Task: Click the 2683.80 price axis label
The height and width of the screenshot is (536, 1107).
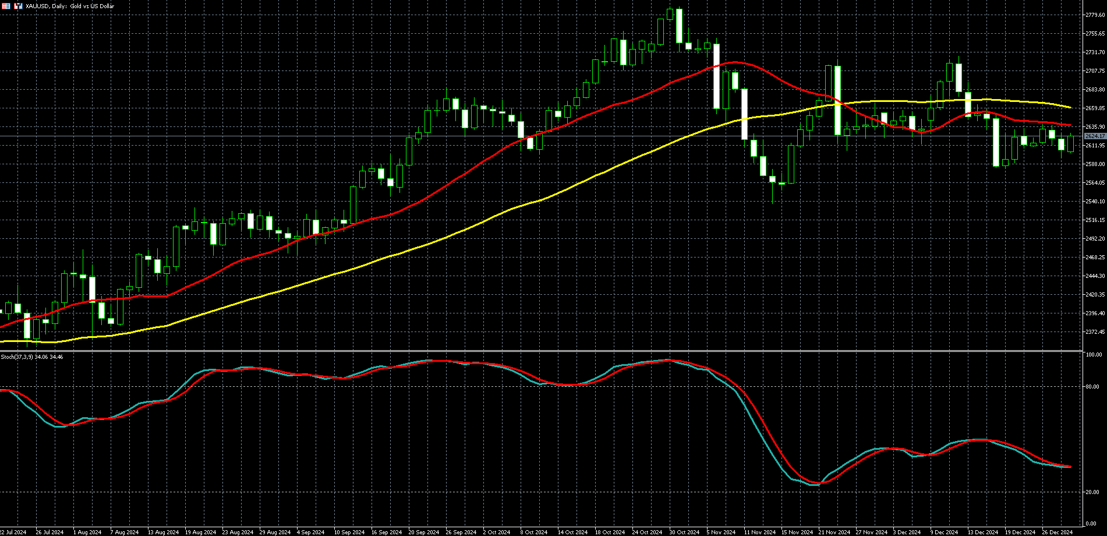Action: [x=1095, y=90]
